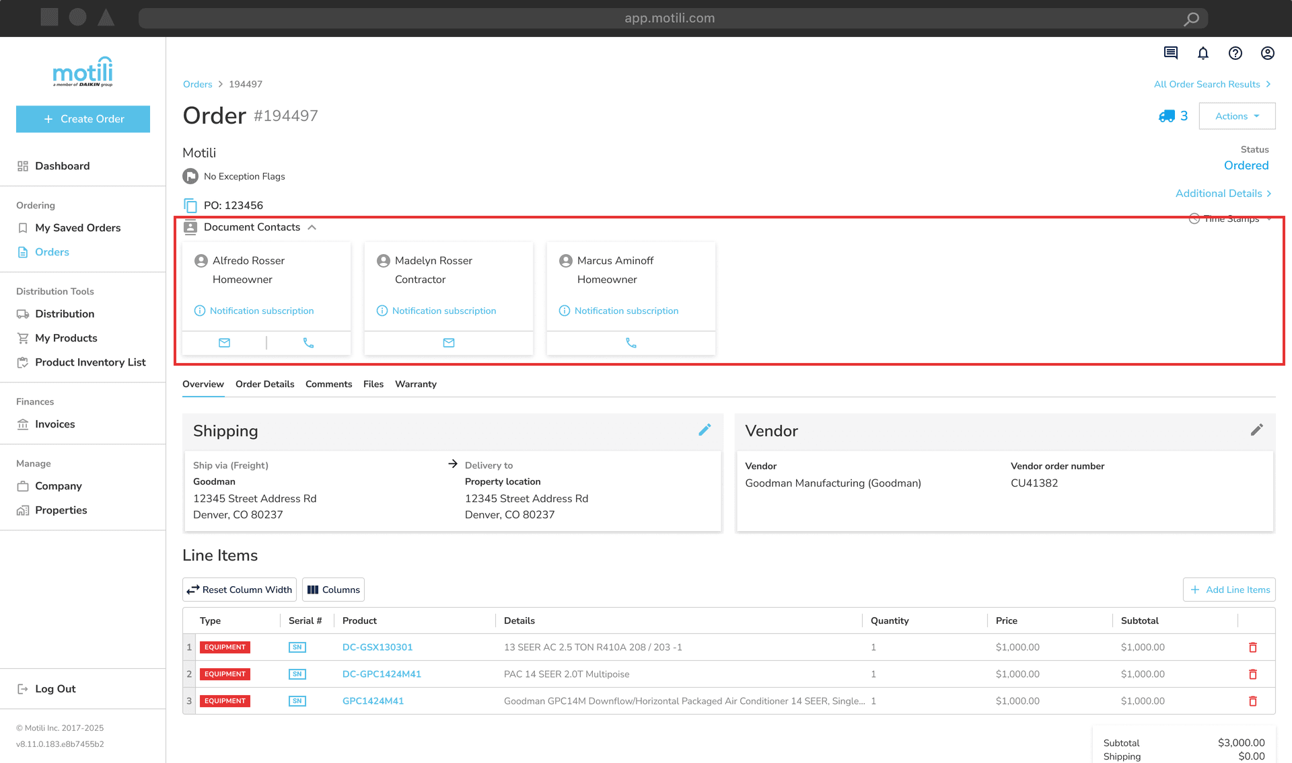Edit Shipping using the pencil icon
The height and width of the screenshot is (763, 1292).
coord(705,430)
